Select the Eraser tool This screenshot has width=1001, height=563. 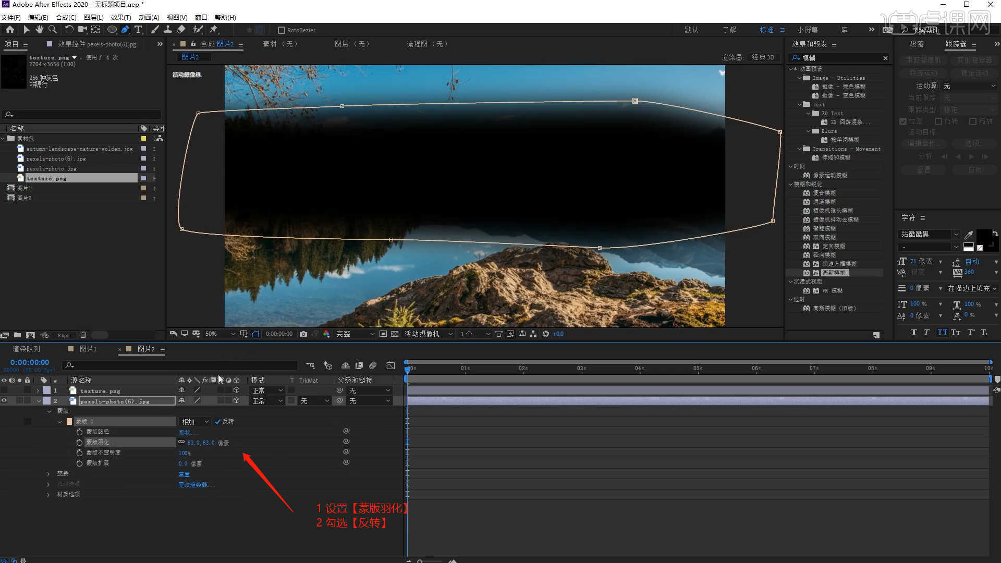(x=181, y=30)
